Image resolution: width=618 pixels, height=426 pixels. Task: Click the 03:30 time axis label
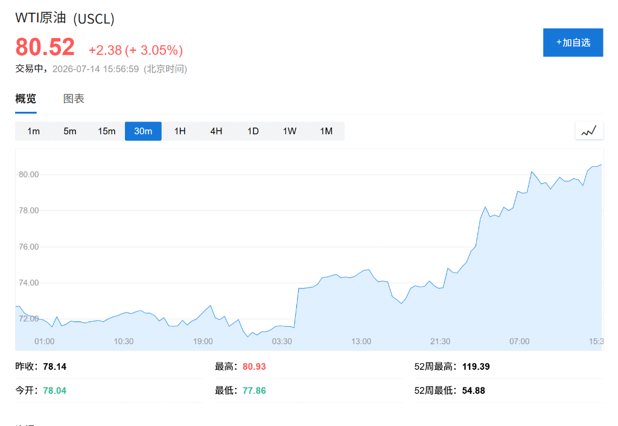pos(282,341)
